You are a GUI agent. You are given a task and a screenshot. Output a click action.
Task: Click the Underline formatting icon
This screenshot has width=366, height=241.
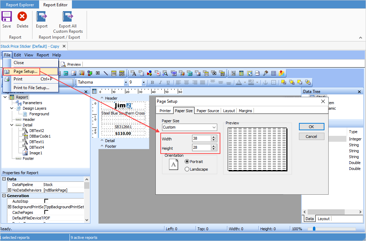[168, 83]
